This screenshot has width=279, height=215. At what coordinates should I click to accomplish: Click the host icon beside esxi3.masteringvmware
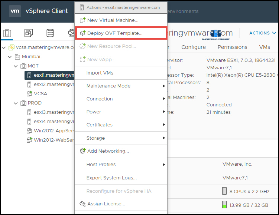[x=29, y=112]
